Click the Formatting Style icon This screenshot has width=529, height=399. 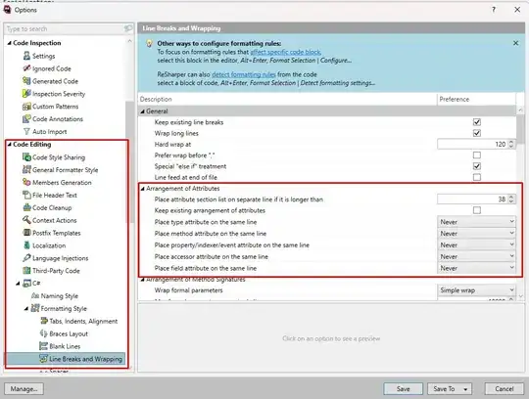click(x=35, y=308)
